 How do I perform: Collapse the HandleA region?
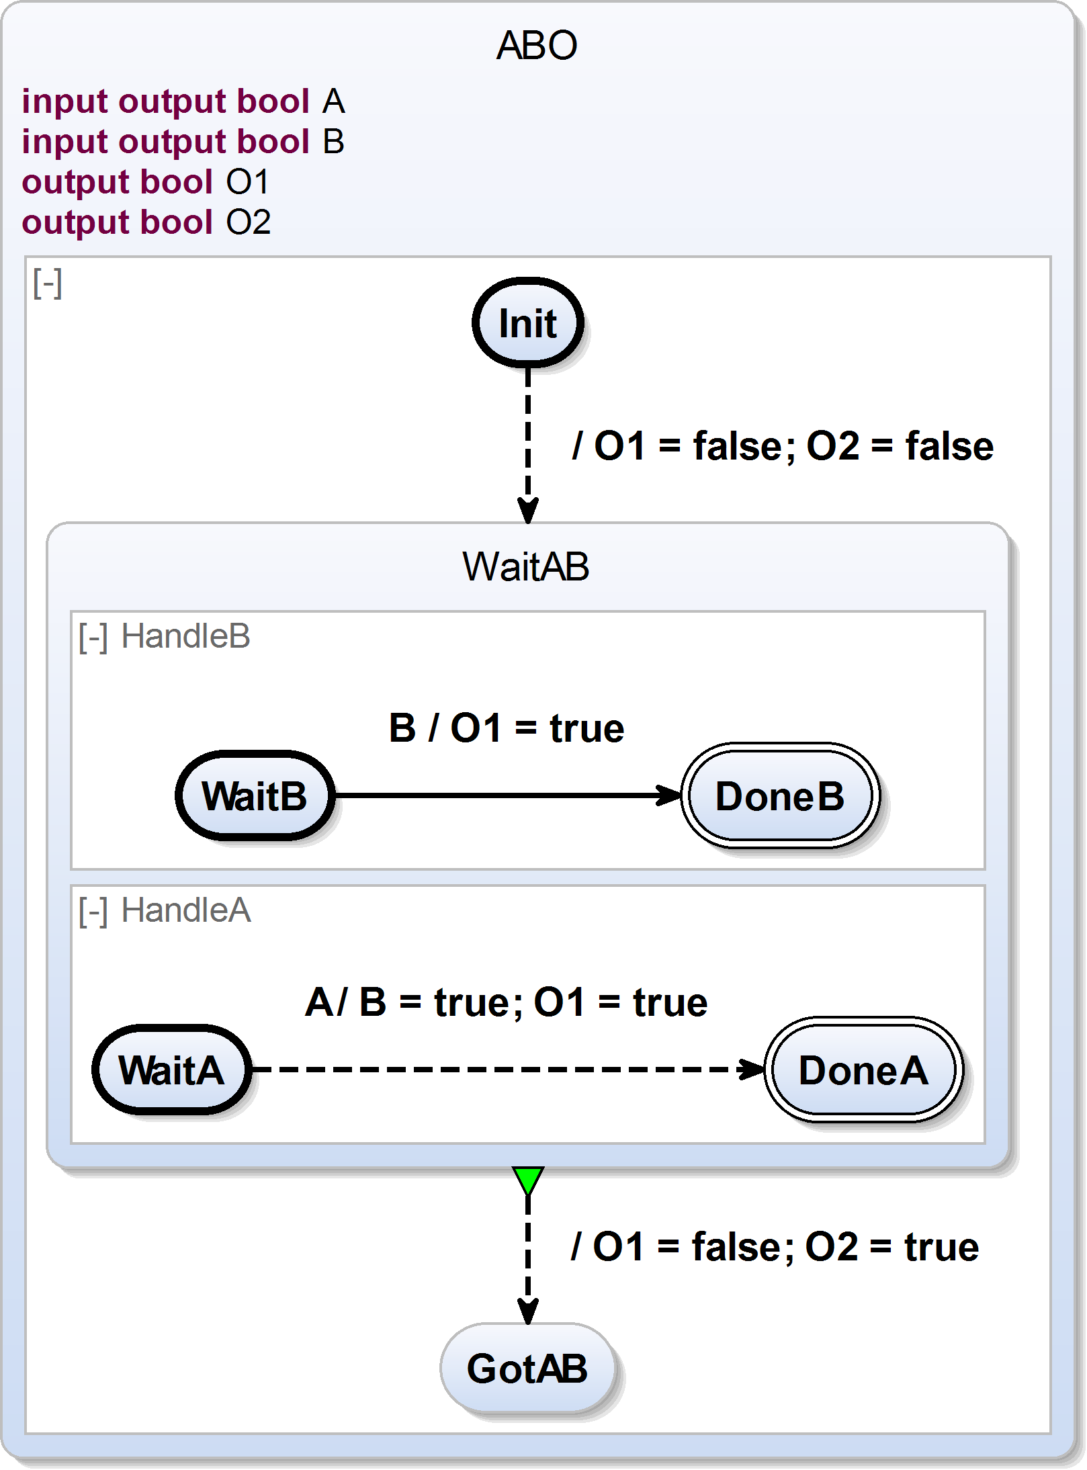tap(93, 911)
